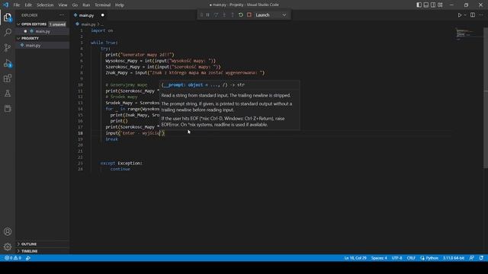Change indentation via Spaces: 4
Image resolution: width=488 pixels, height=274 pixels.
click(379, 258)
